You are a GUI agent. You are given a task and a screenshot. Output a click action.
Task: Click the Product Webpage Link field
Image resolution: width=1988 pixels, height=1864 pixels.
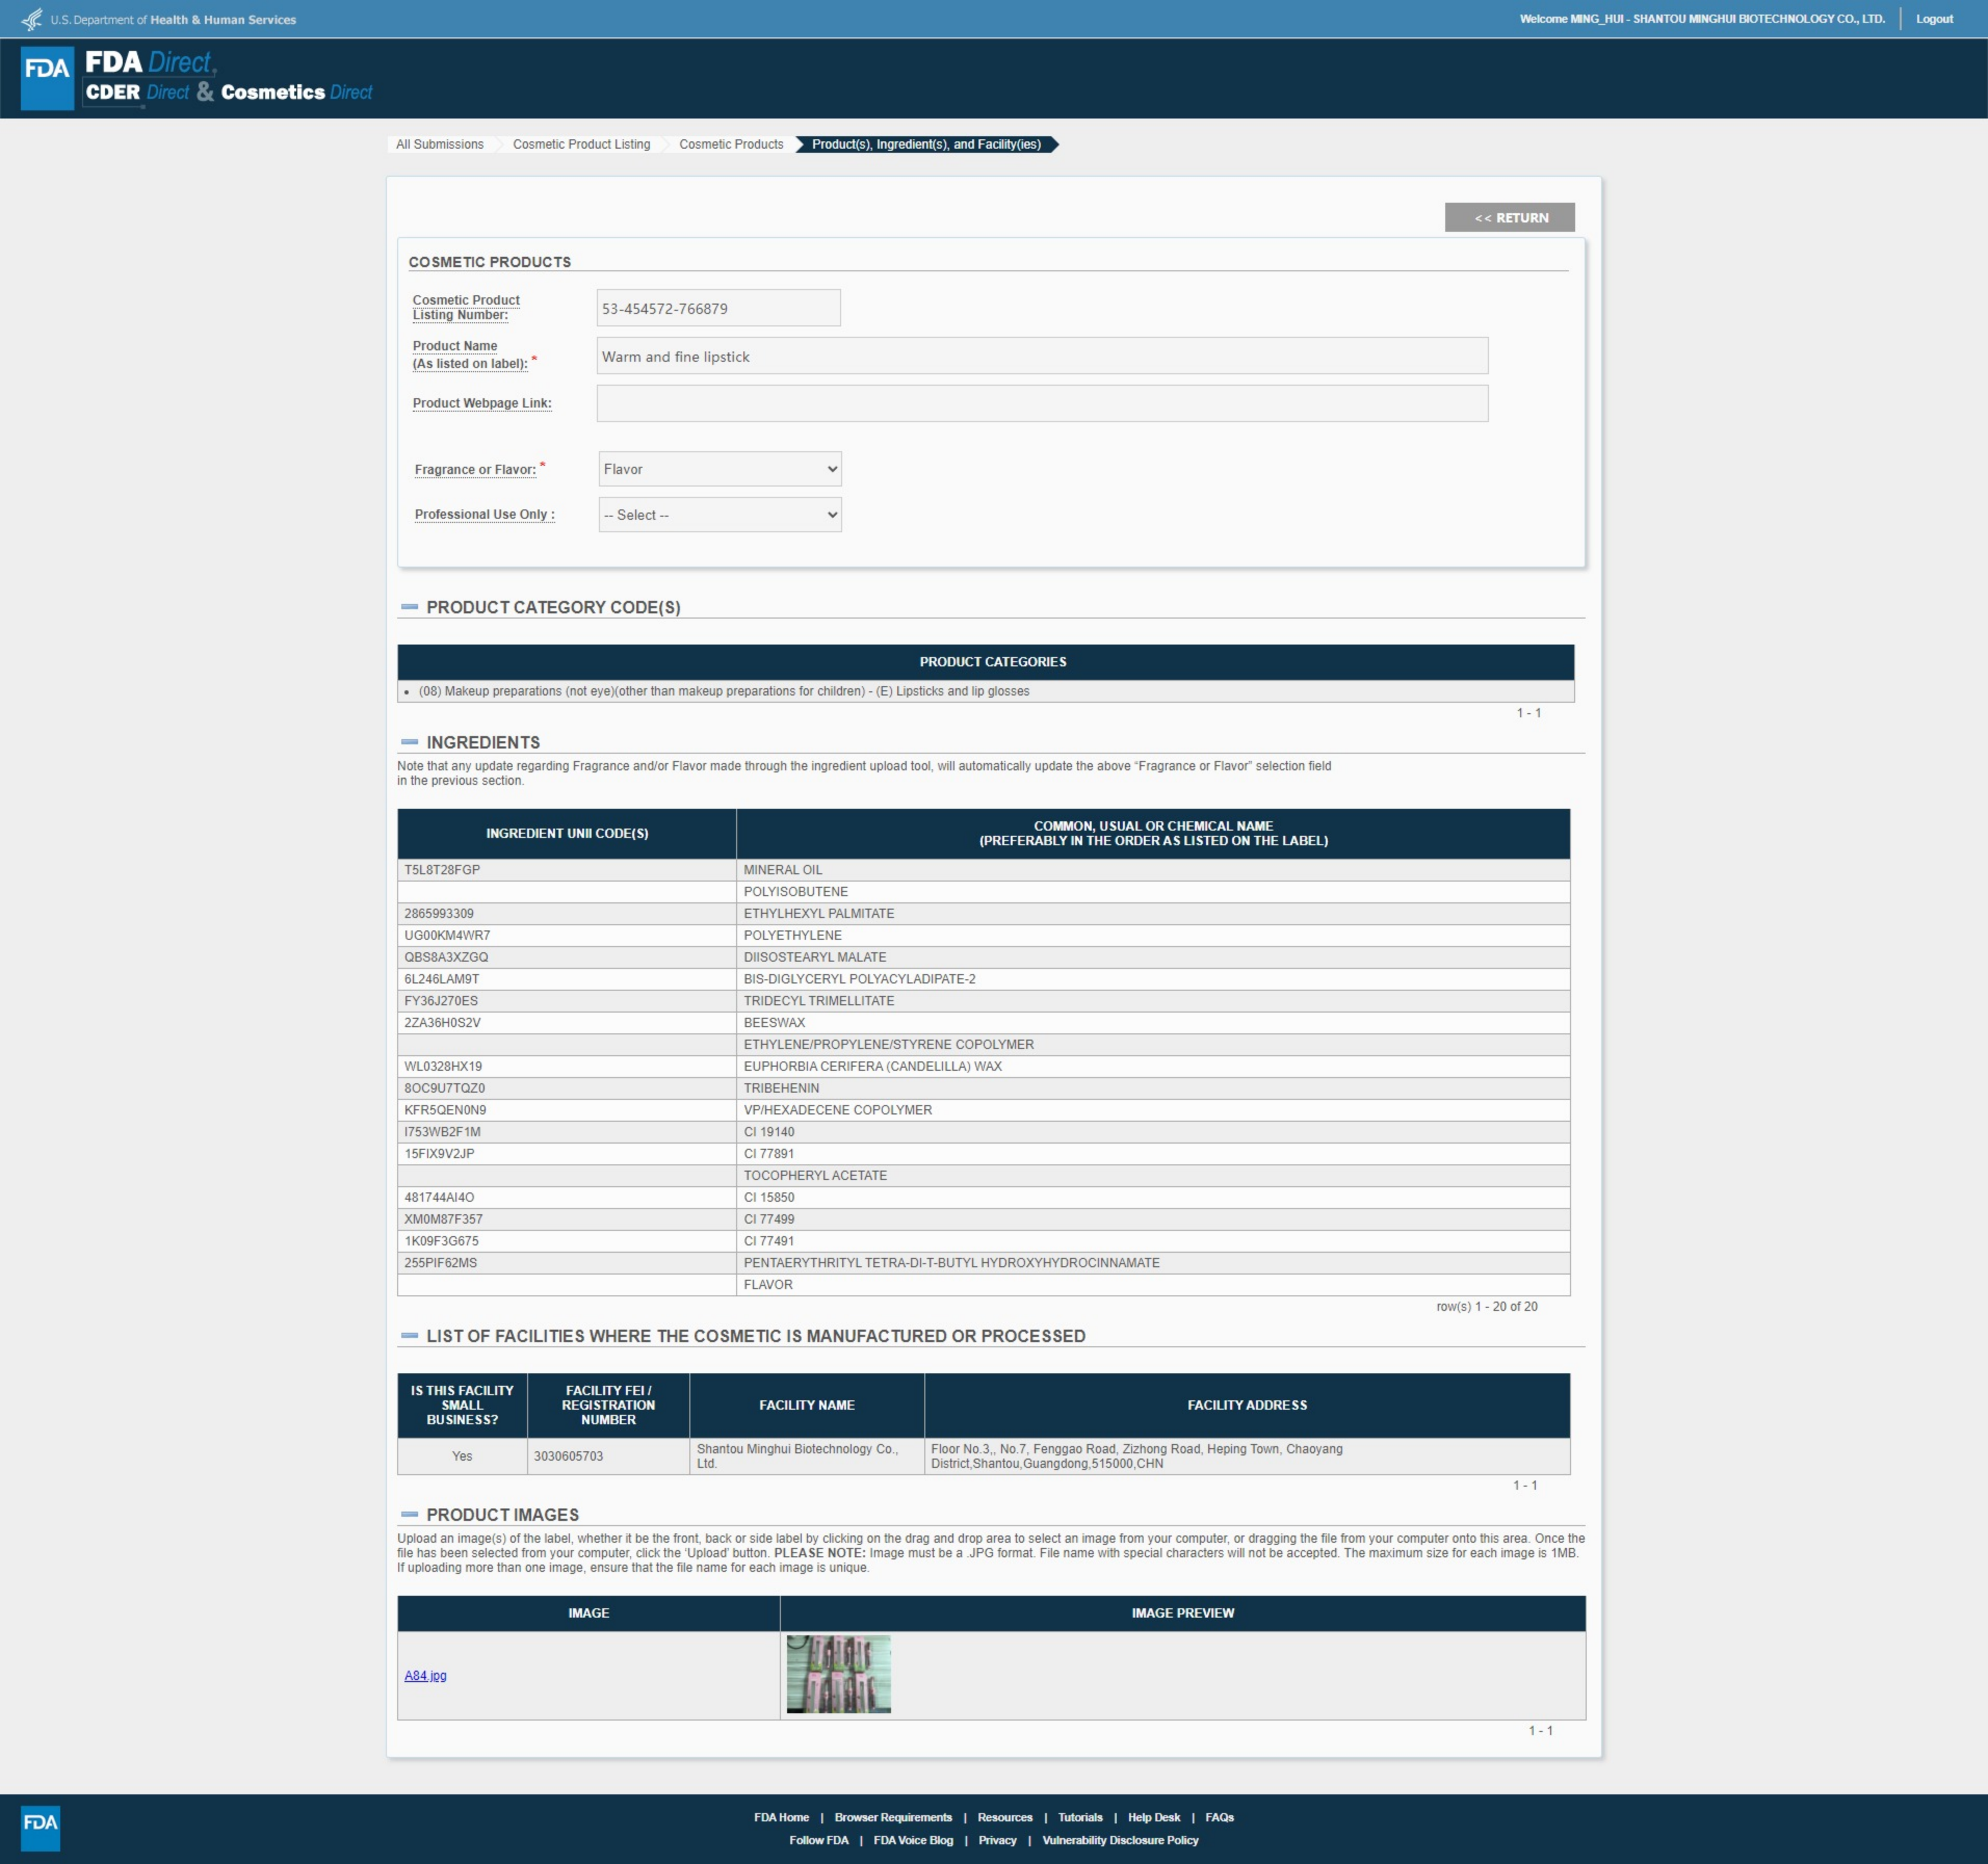click(1041, 403)
